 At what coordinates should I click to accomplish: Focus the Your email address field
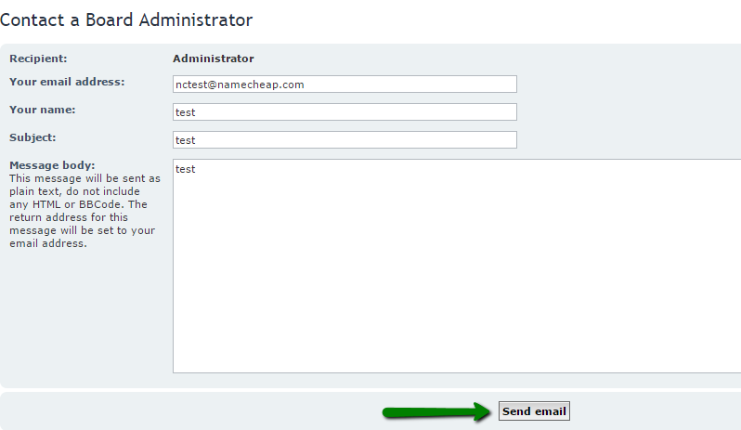[344, 85]
